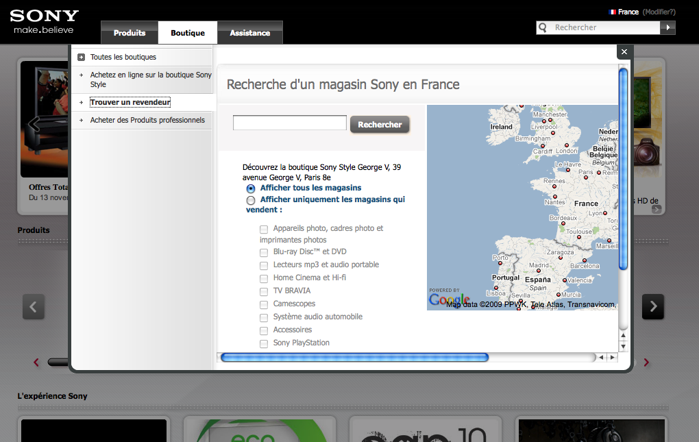Click the Murcia marker on the map
The height and width of the screenshot is (442, 699).
coord(558,295)
